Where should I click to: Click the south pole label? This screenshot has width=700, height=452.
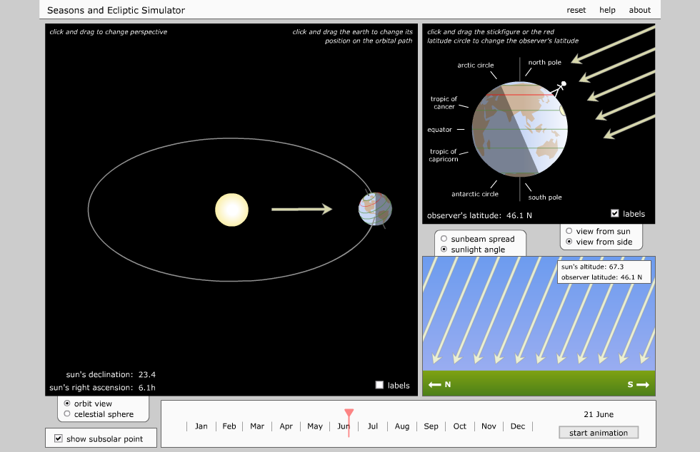(x=544, y=197)
